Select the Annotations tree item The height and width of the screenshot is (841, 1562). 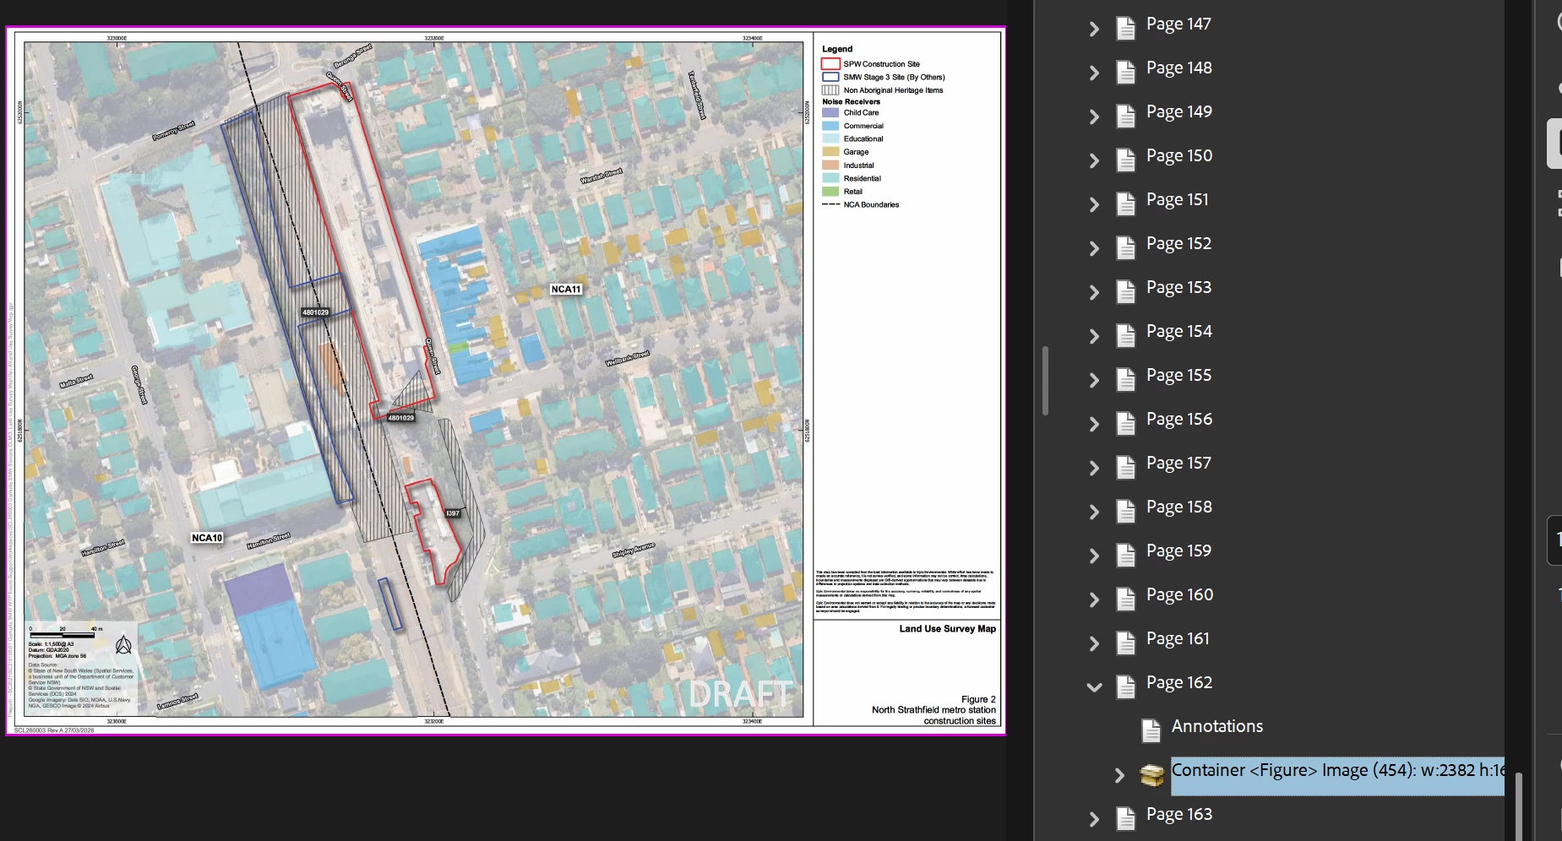(1217, 726)
